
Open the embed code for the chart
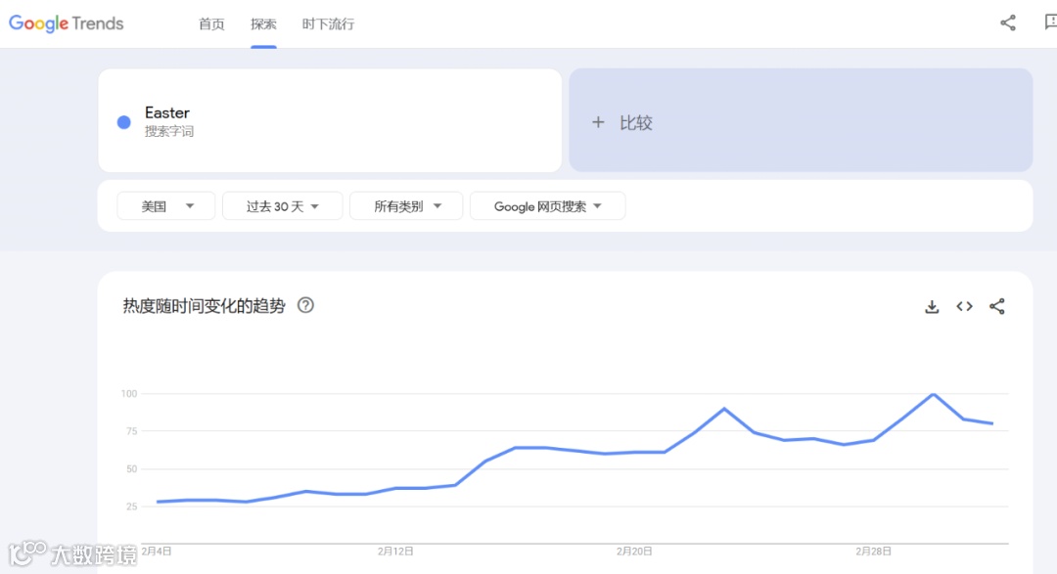[x=964, y=307]
